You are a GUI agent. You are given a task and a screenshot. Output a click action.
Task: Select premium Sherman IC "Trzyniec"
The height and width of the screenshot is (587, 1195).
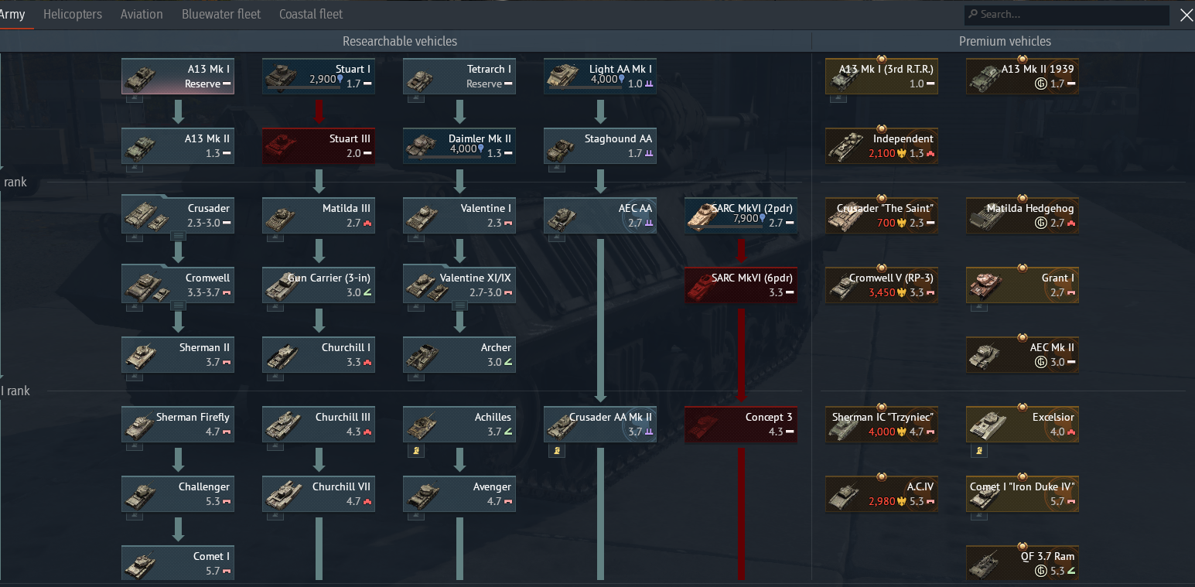pyautogui.click(x=882, y=425)
